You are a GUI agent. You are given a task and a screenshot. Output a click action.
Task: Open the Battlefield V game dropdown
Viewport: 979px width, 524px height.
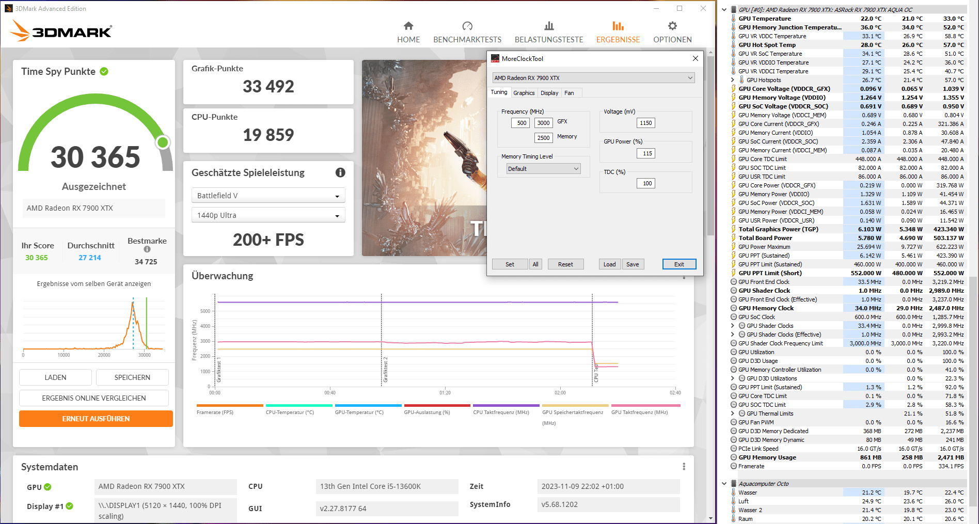click(267, 196)
